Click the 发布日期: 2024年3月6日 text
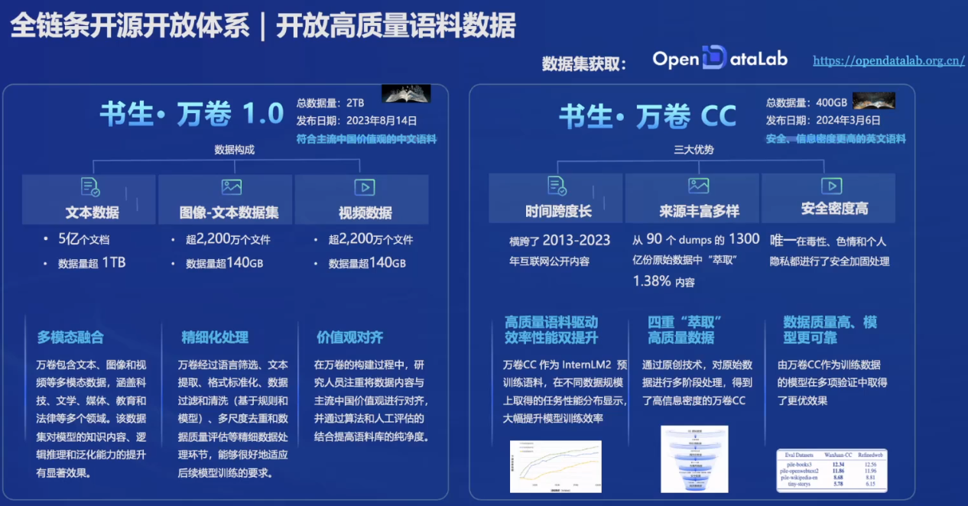Image resolution: width=968 pixels, height=506 pixels. coord(823,121)
